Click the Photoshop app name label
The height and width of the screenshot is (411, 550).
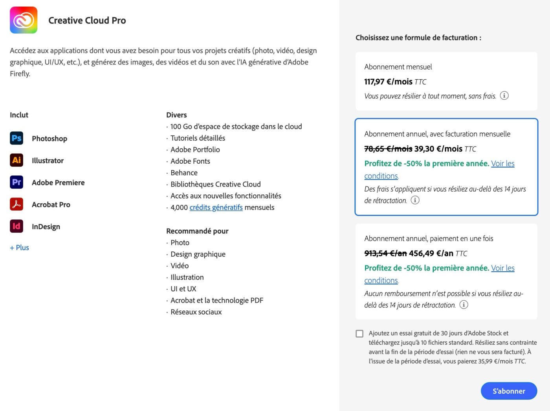(49, 139)
